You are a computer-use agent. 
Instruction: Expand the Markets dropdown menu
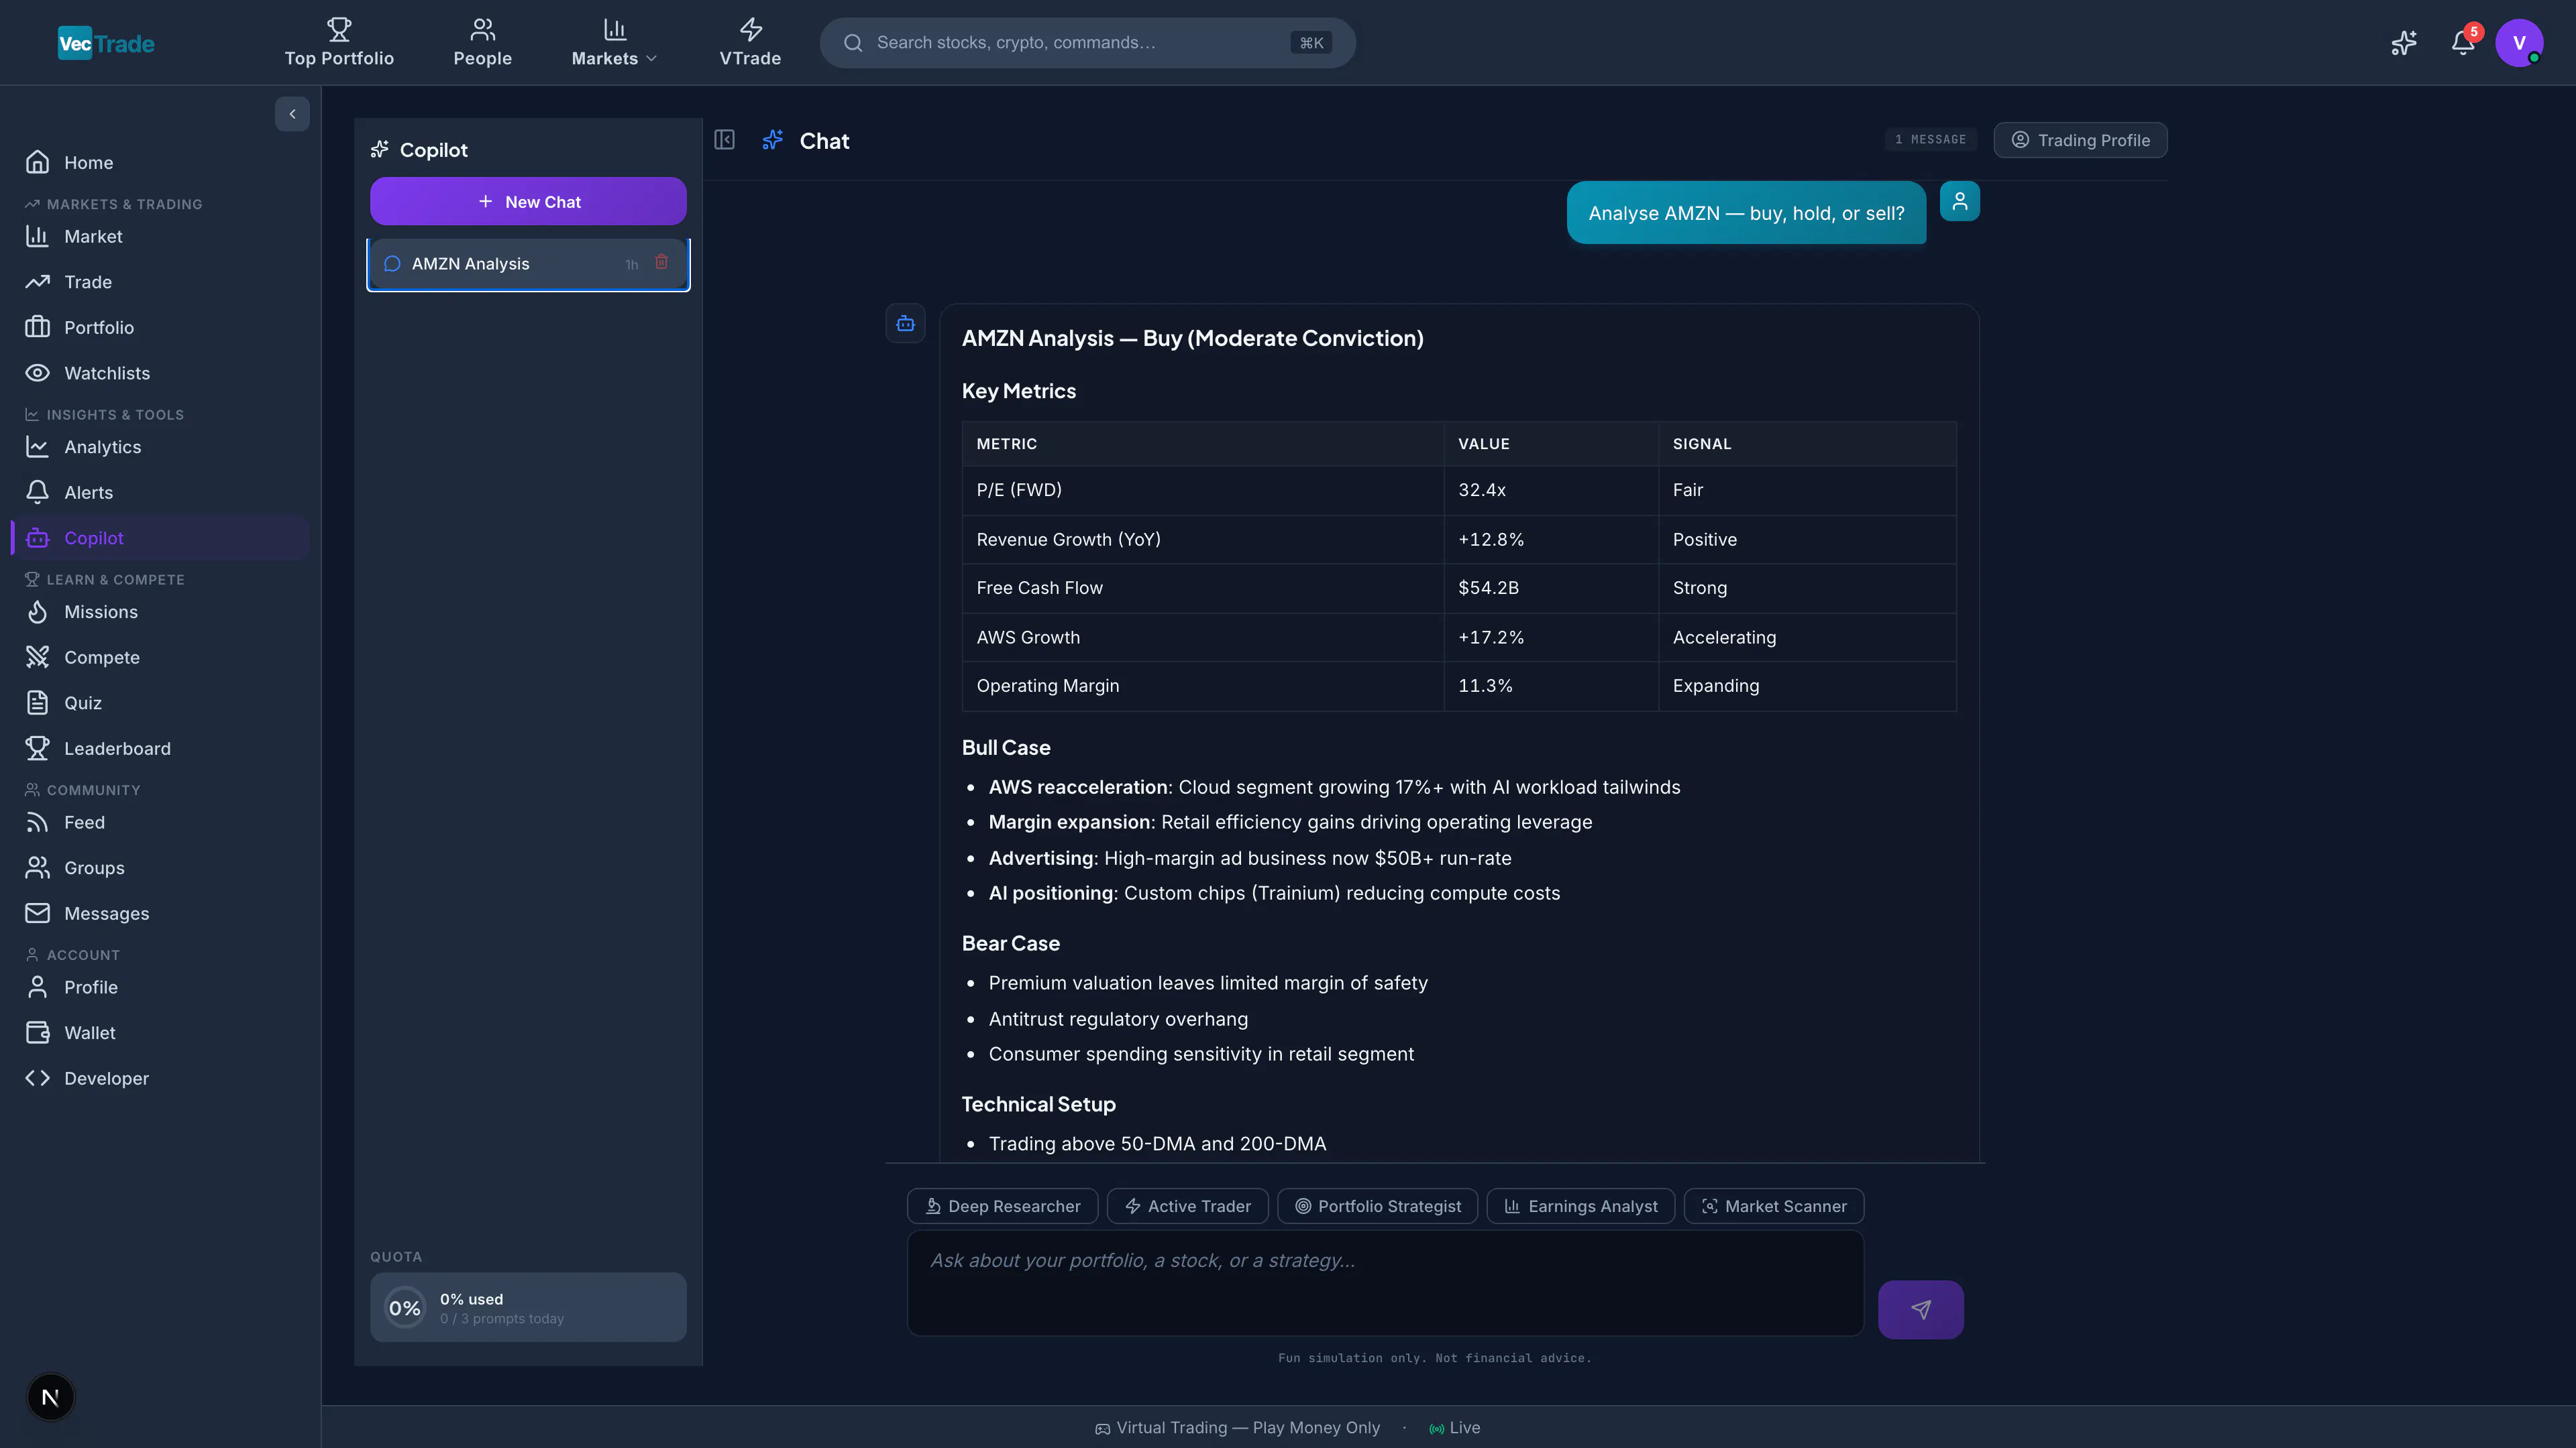[614, 43]
